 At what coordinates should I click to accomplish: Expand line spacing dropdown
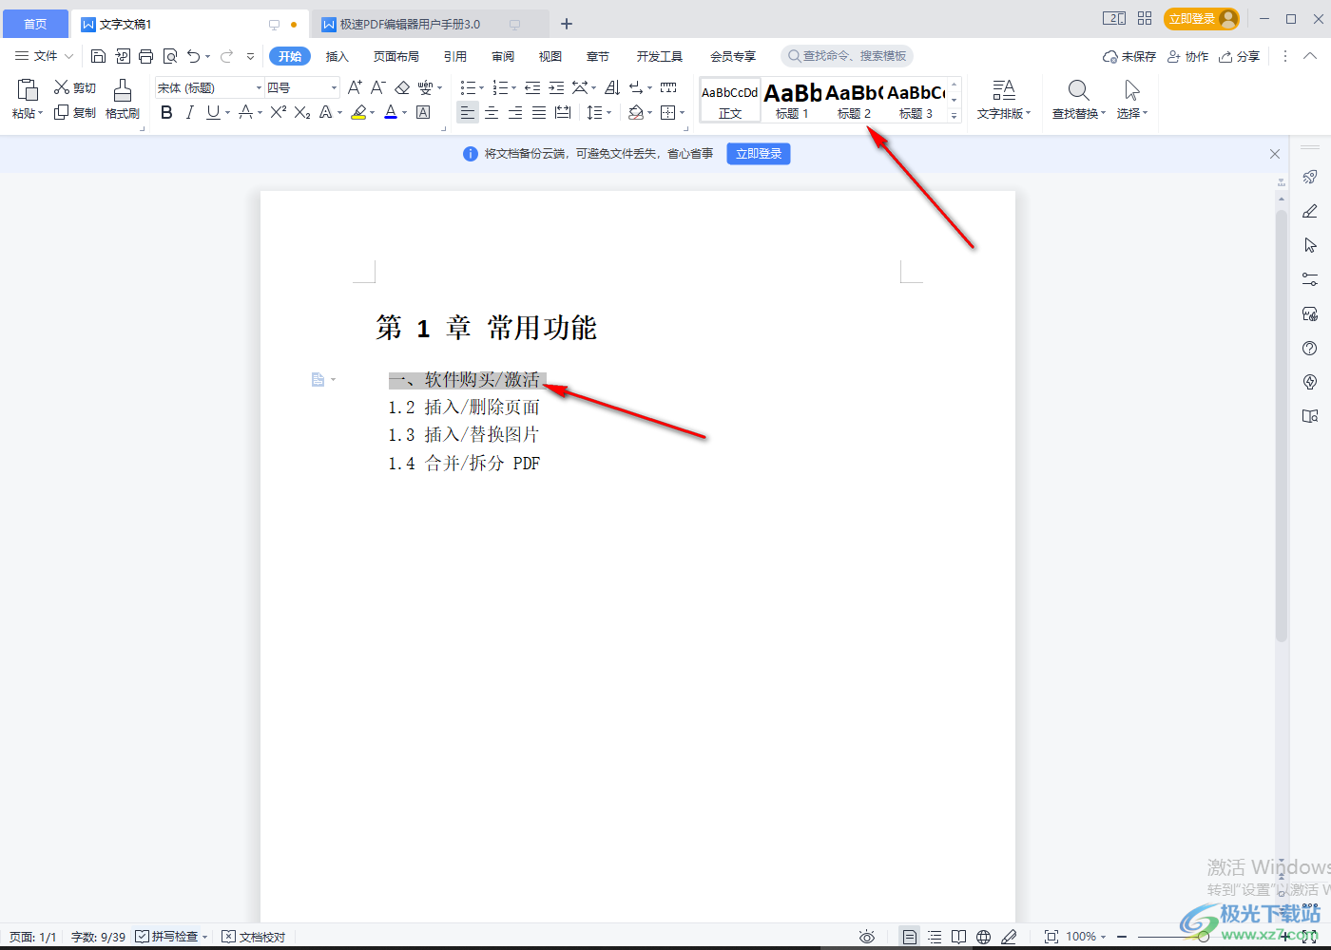[608, 113]
